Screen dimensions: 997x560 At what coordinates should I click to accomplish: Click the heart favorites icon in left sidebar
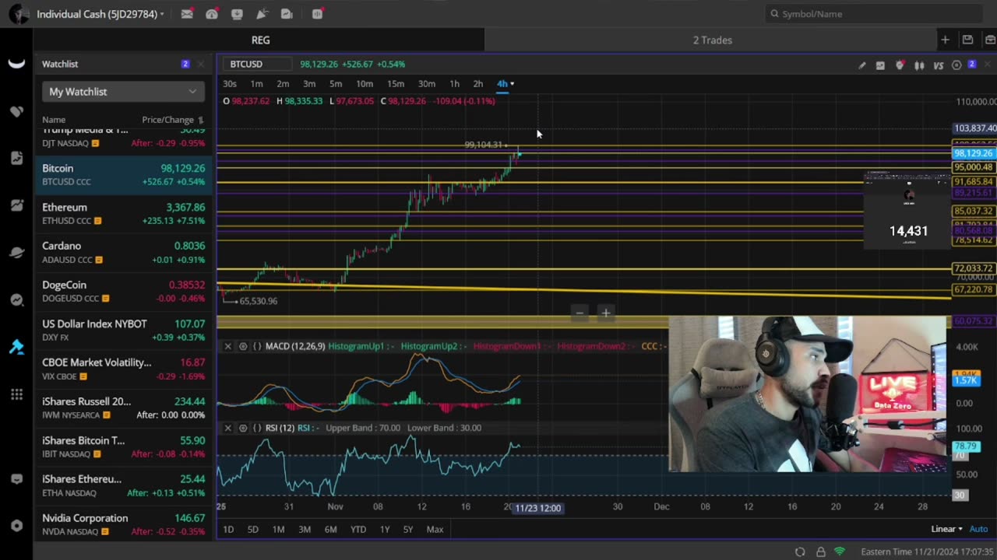[x=16, y=112]
